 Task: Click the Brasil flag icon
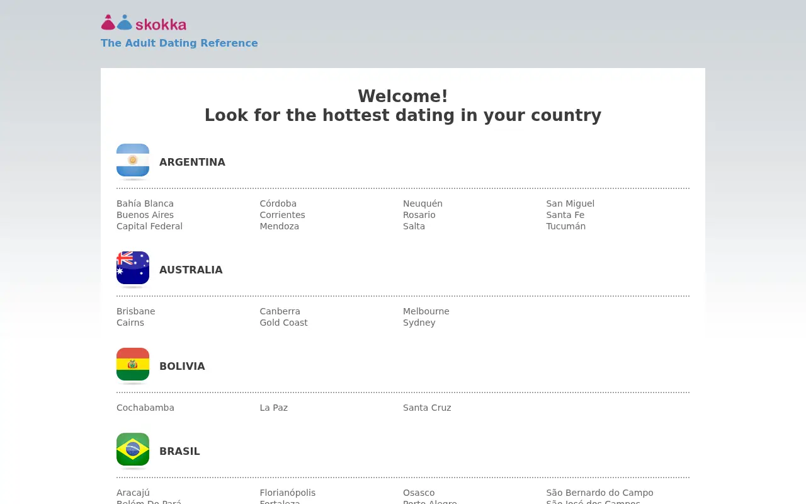(x=133, y=450)
